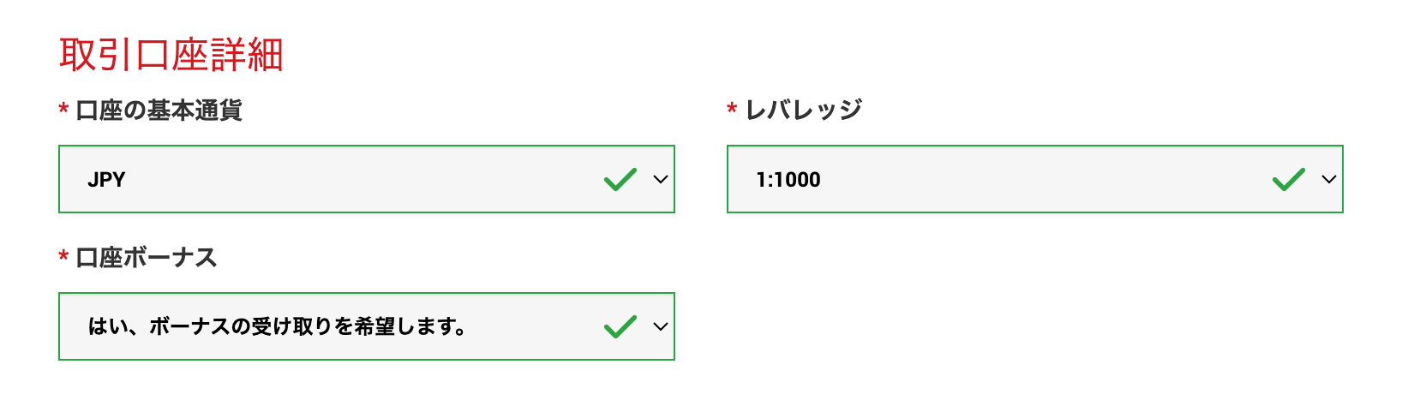Click the 口座の基本通貨 field label
This screenshot has width=1402, height=418.
tap(159, 110)
